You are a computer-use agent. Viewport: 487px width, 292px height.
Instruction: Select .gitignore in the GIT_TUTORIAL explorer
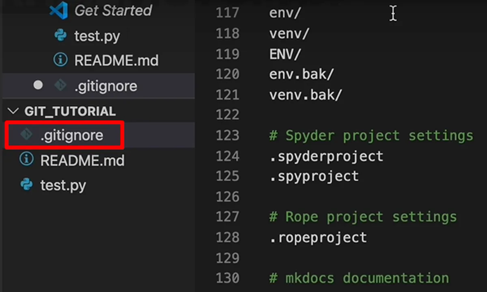pyautogui.click(x=71, y=135)
